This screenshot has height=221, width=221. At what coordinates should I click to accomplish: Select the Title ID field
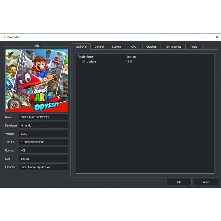coord(43,142)
